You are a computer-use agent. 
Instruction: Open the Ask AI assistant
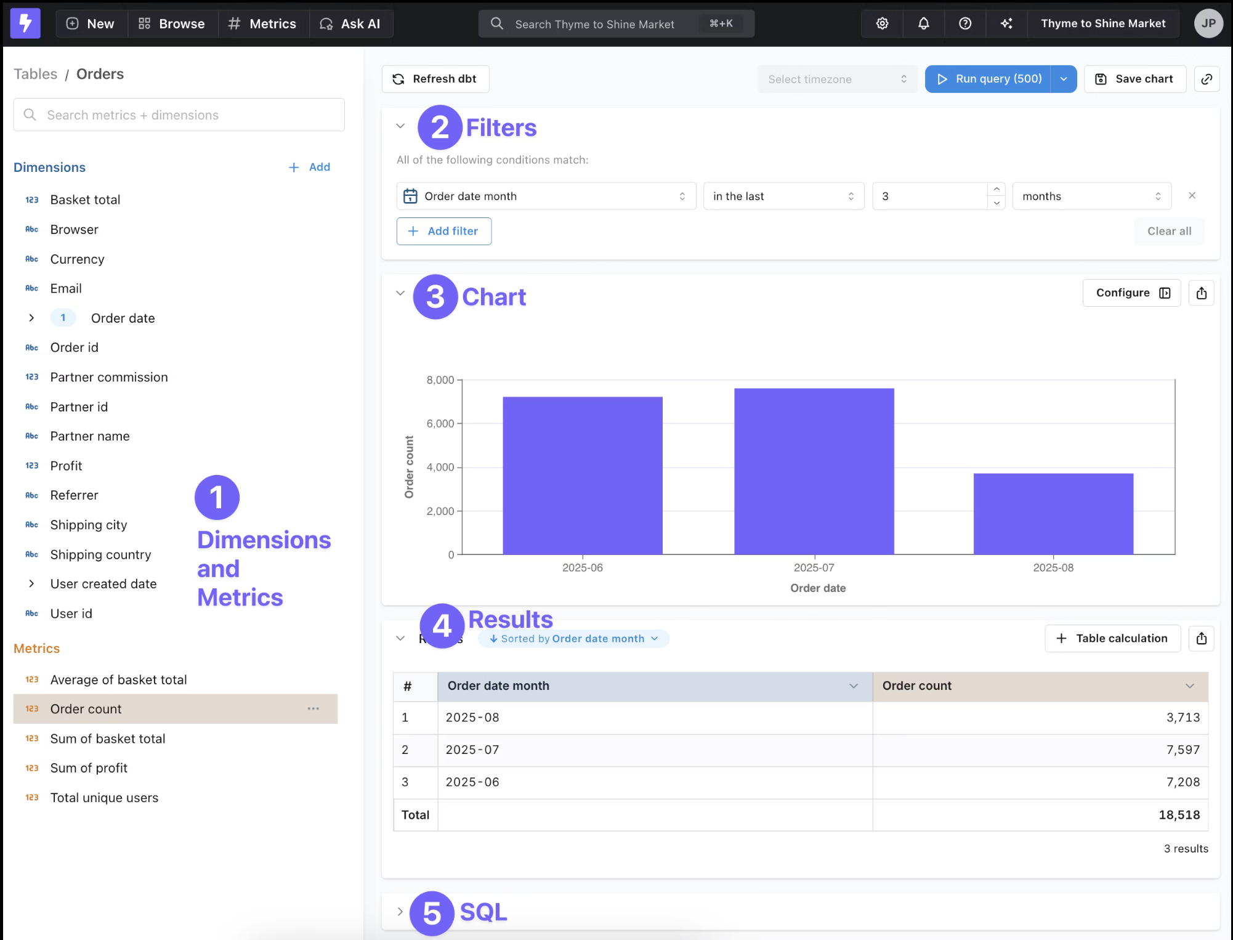click(x=350, y=23)
